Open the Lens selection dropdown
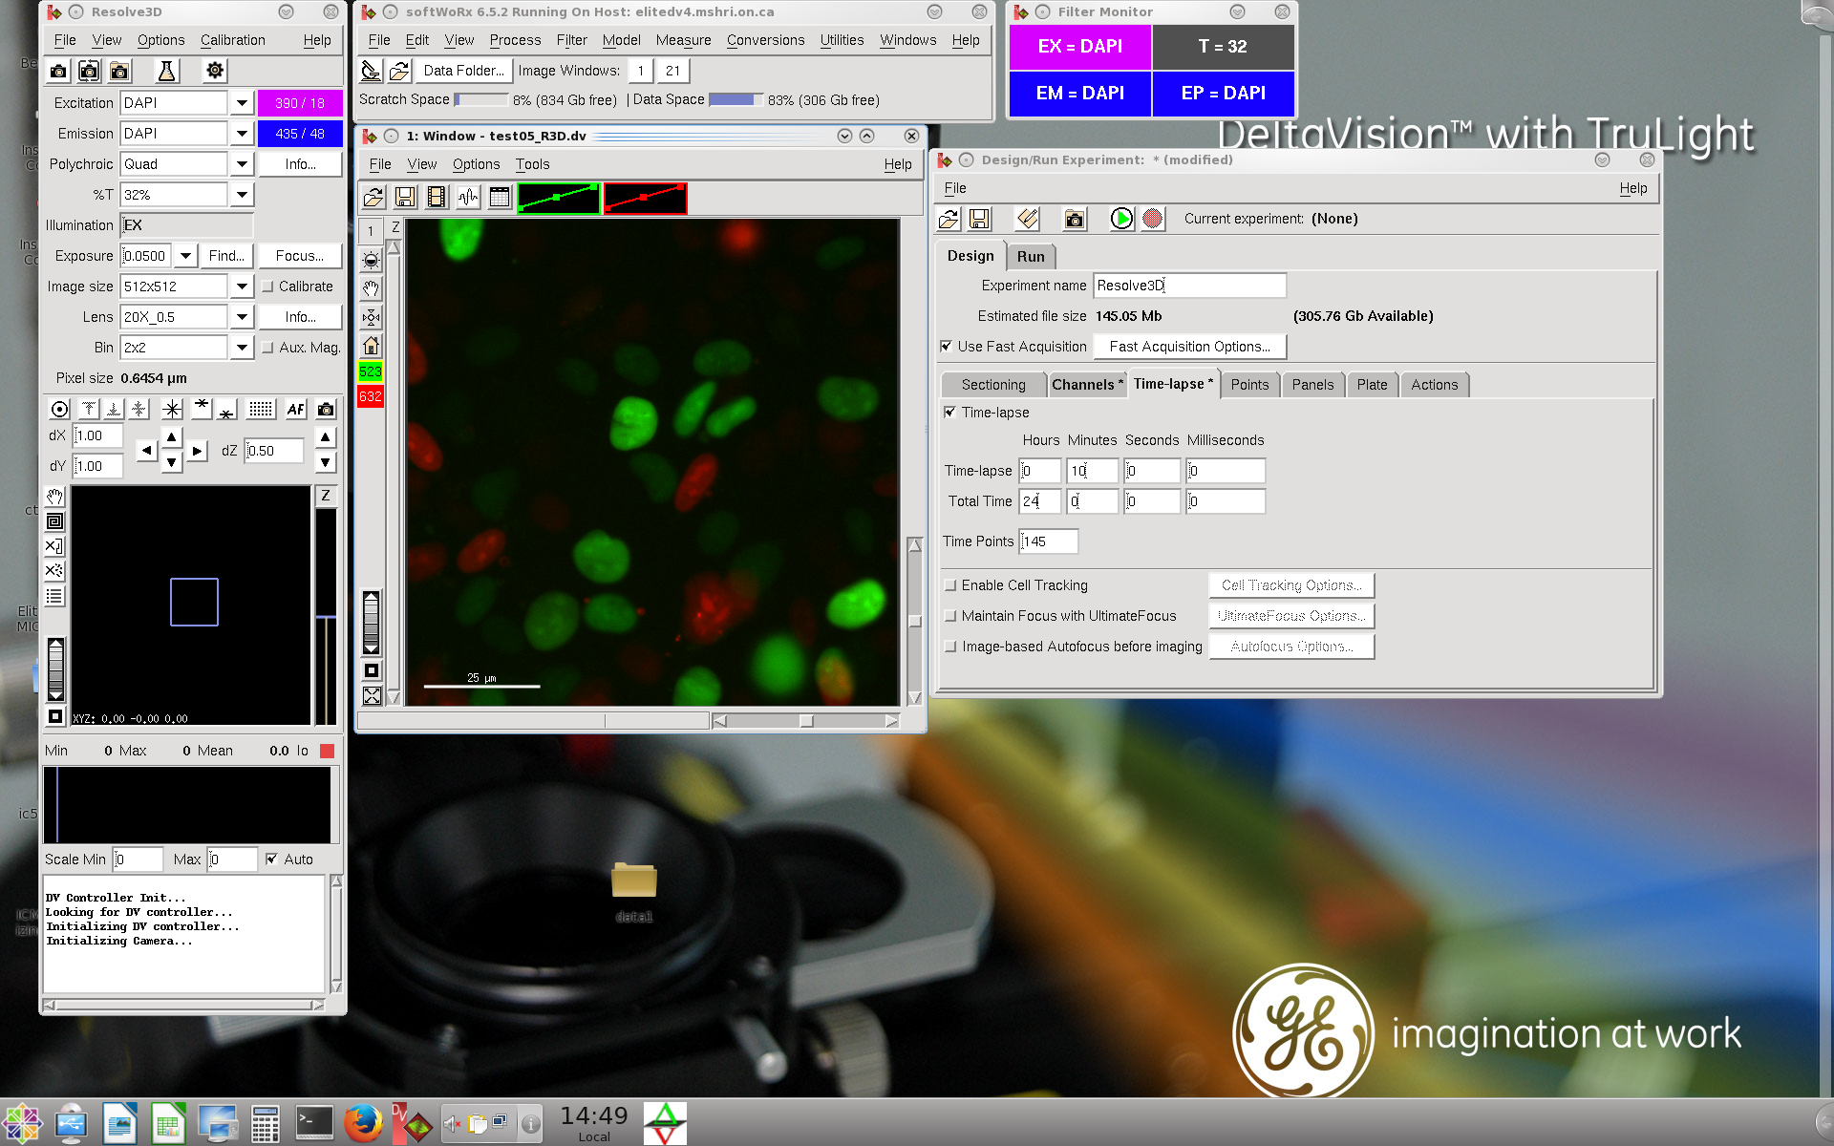This screenshot has height=1146, width=1834. (242, 317)
